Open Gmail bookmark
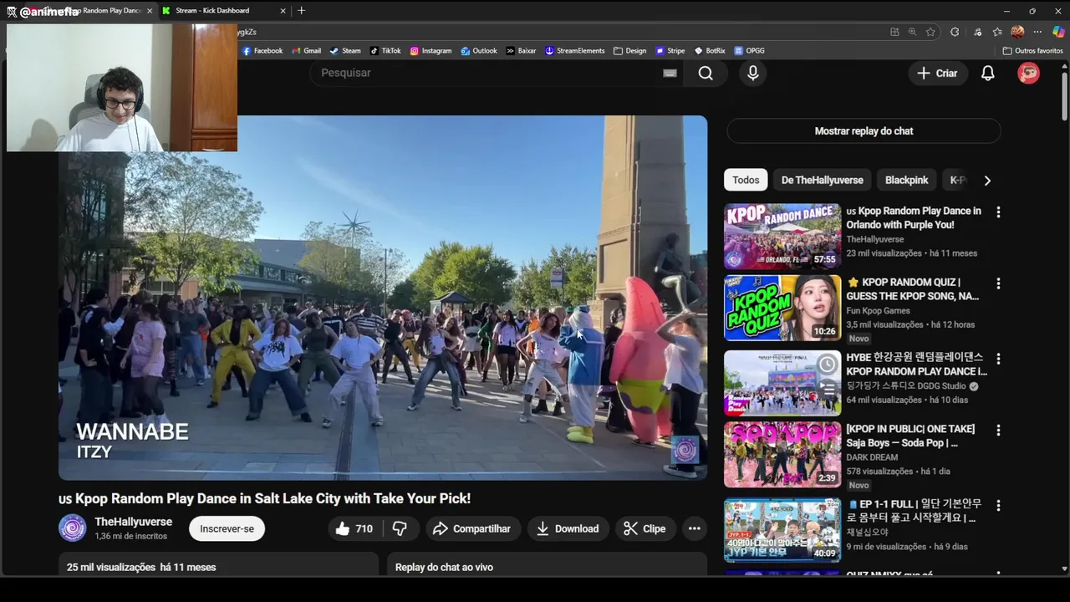 click(306, 51)
